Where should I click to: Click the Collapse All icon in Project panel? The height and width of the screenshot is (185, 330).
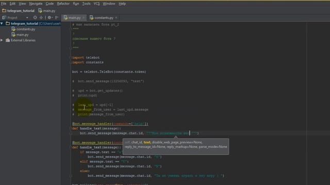41,17
